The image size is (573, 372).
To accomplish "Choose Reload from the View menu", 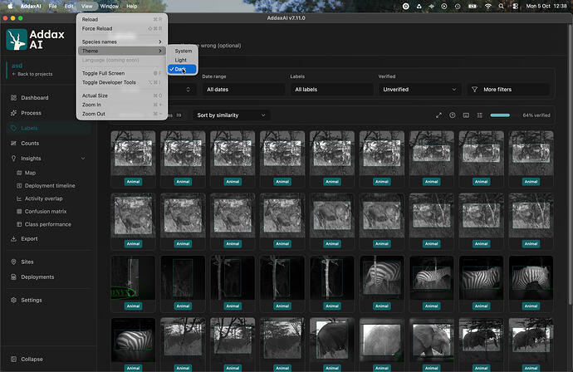I will tap(121, 19).
